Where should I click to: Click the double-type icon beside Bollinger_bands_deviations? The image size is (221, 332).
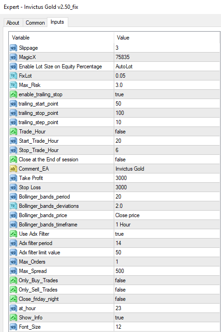(13, 206)
